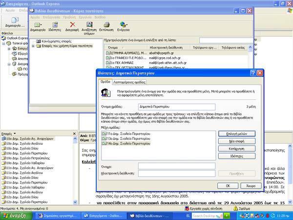Sort by Όνομα column header
The height and width of the screenshot is (220, 293).
tap(126, 47)
